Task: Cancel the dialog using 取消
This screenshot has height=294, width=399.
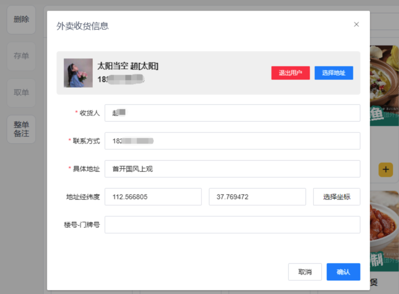Action: (305, 272)
